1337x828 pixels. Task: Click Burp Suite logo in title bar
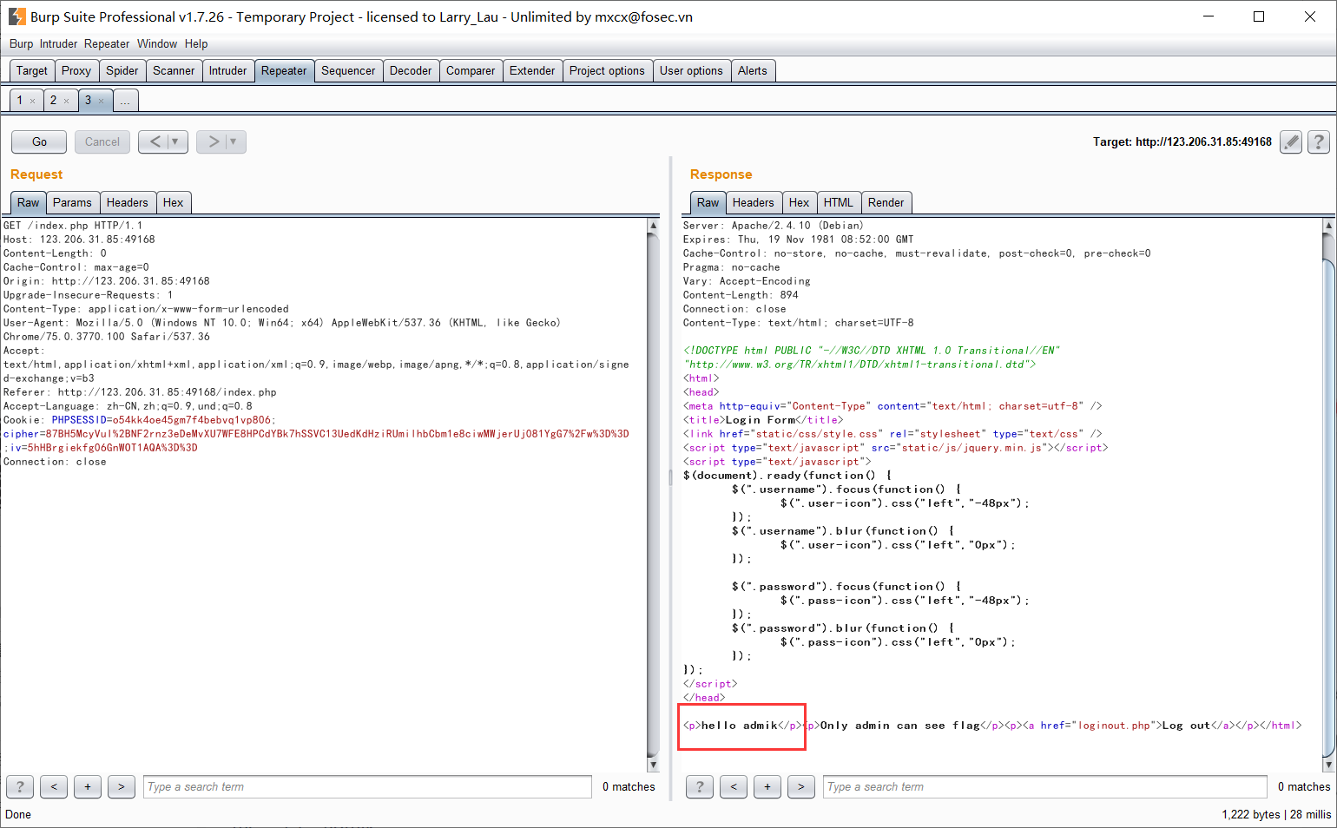tap(16, 16)
